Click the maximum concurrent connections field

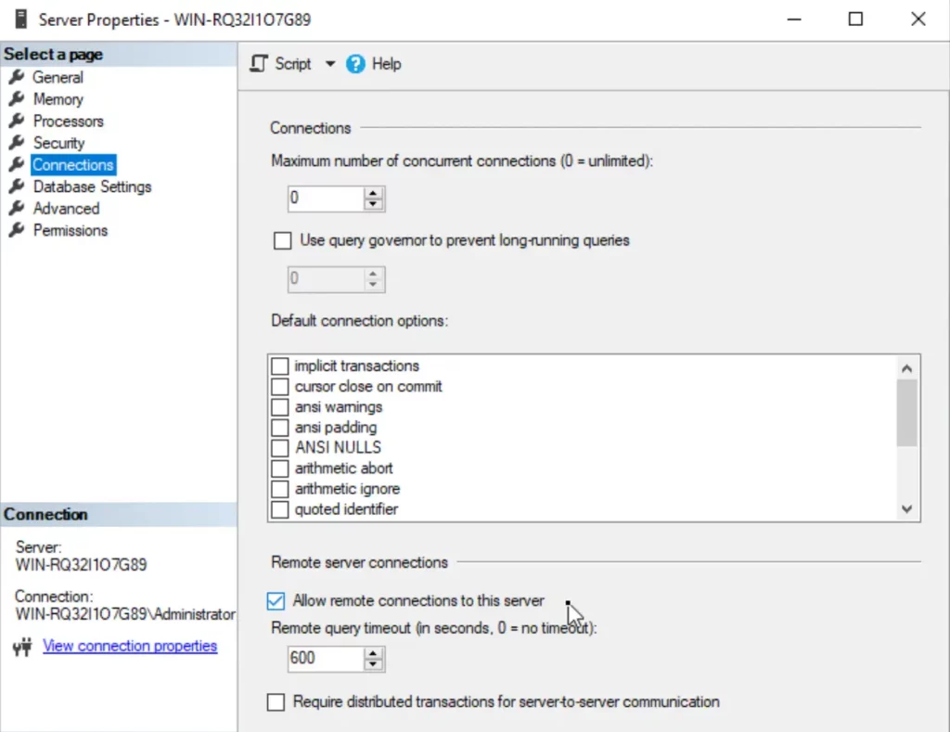coord(326,199)
